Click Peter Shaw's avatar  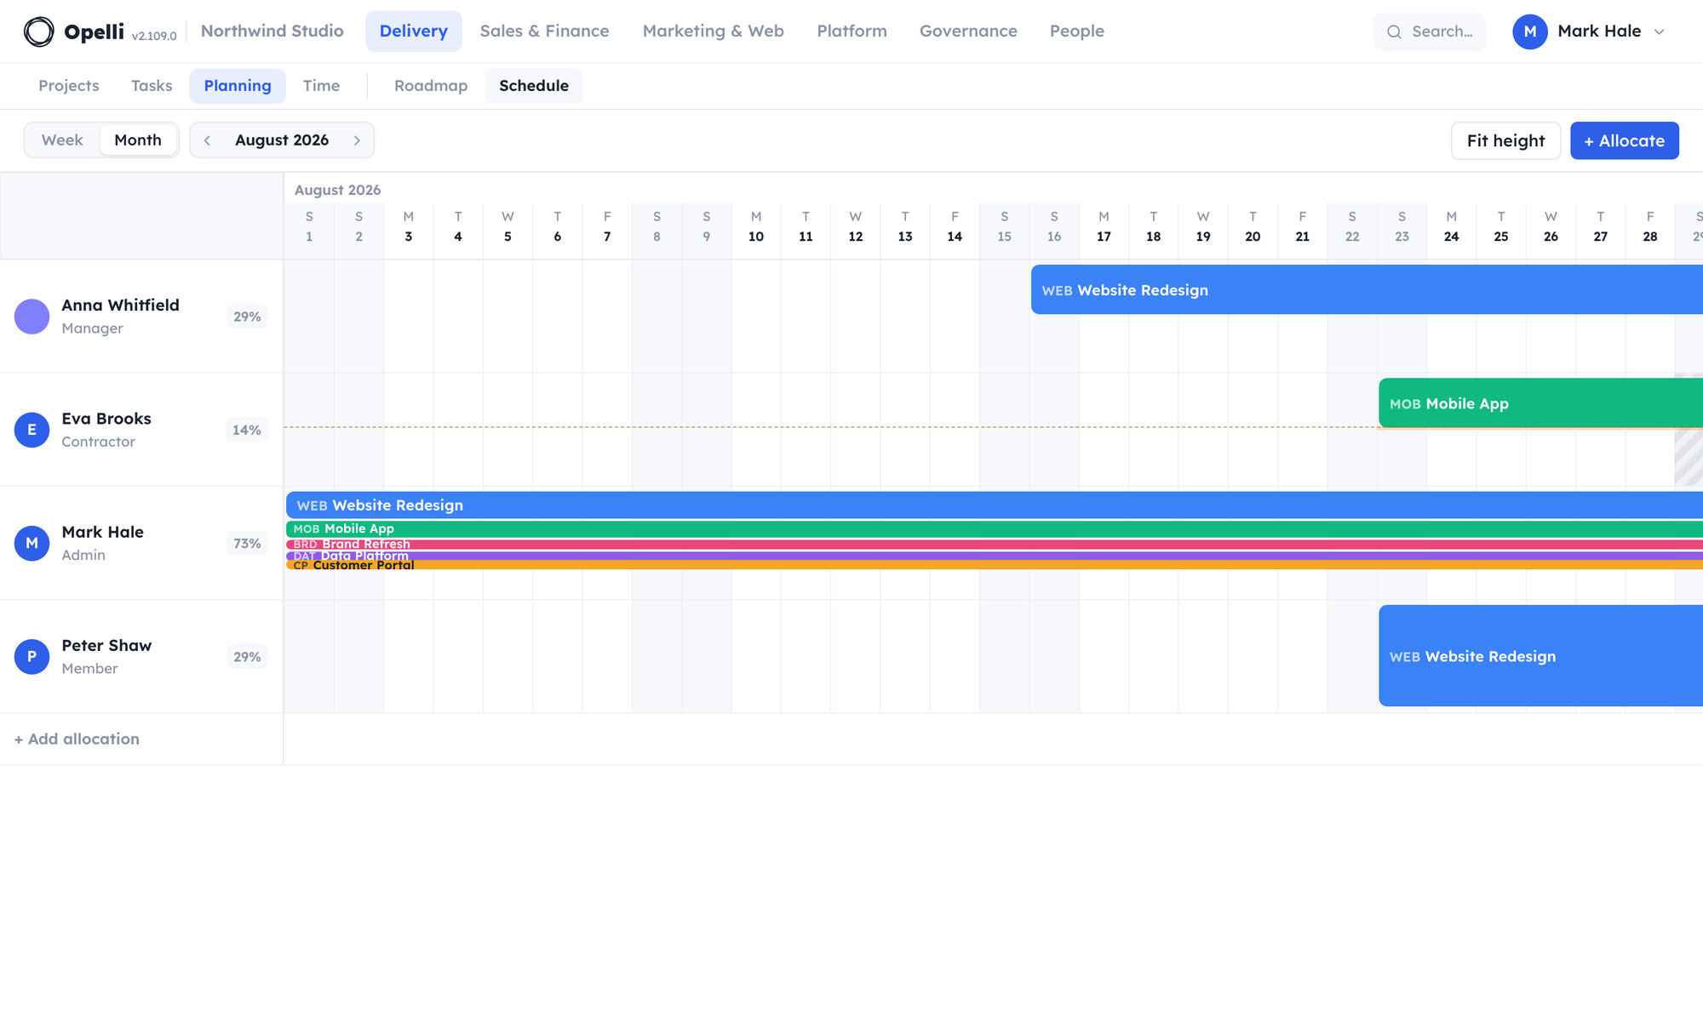[x=32, y=657]
